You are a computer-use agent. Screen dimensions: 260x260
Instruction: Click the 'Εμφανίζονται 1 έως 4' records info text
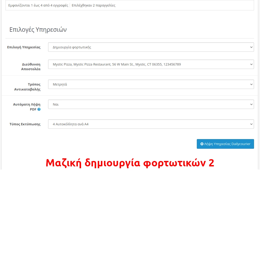pyautogui.click(x=38, y=5)
